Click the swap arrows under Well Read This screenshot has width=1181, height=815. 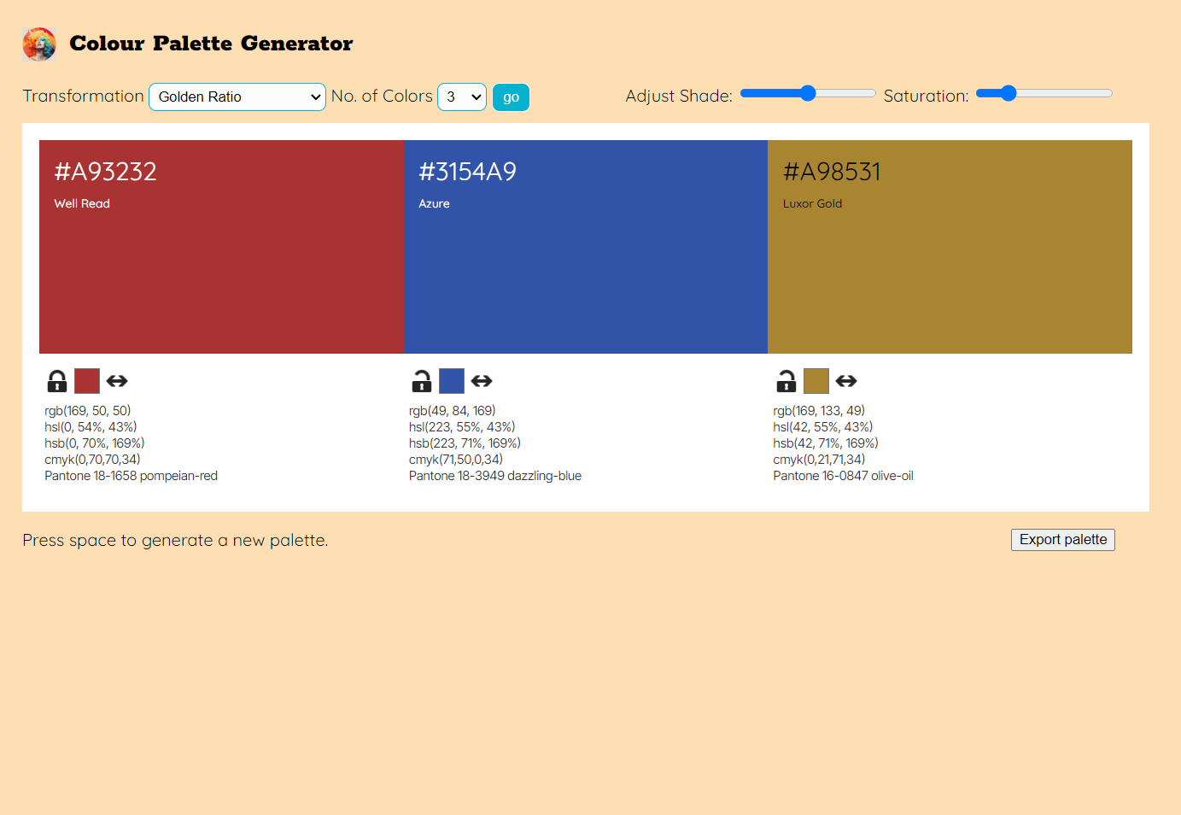point(116,381)
